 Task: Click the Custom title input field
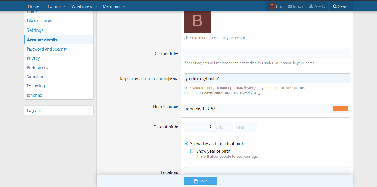pos(267,54)
